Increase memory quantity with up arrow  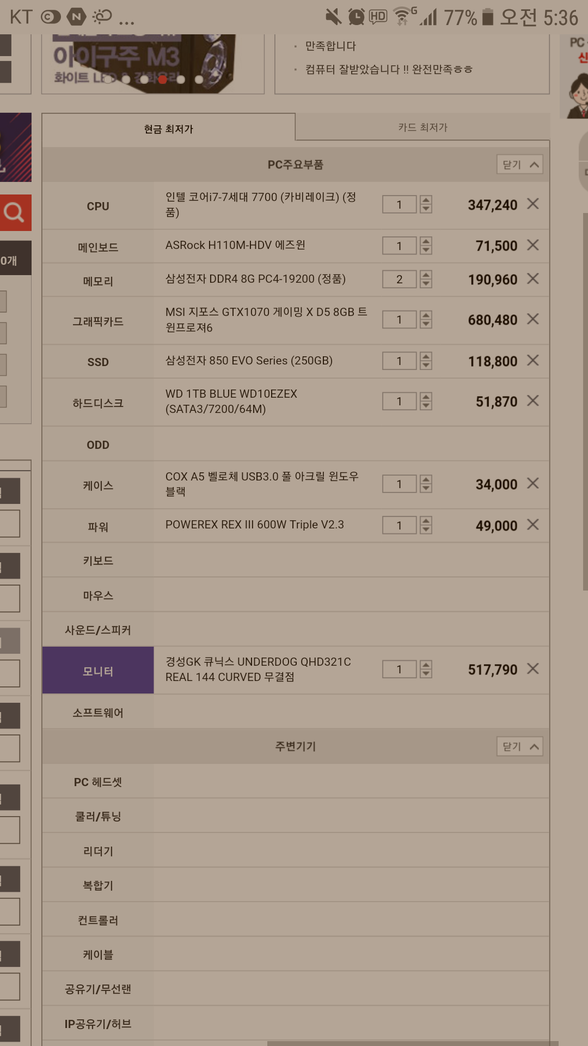(426, 275)
